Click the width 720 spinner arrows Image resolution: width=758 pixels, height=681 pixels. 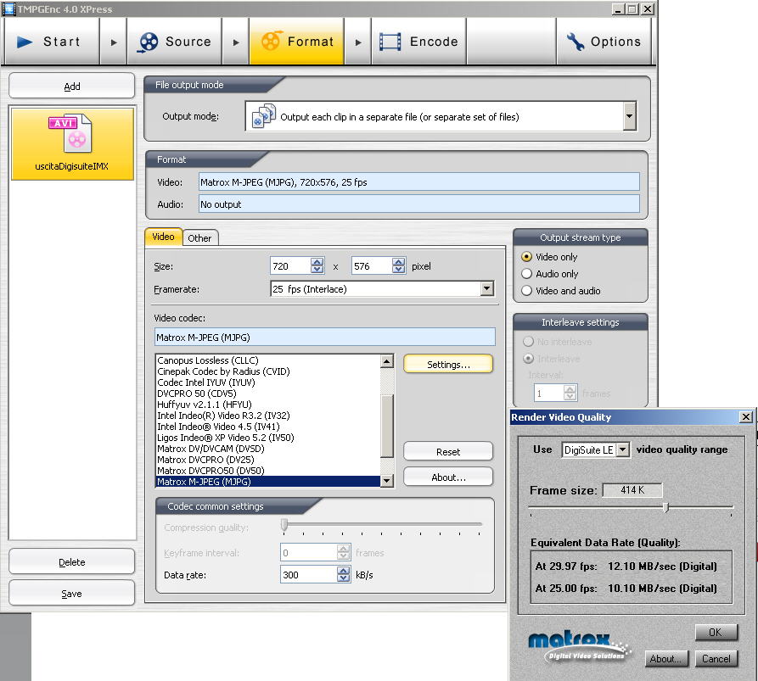(317, 265)
